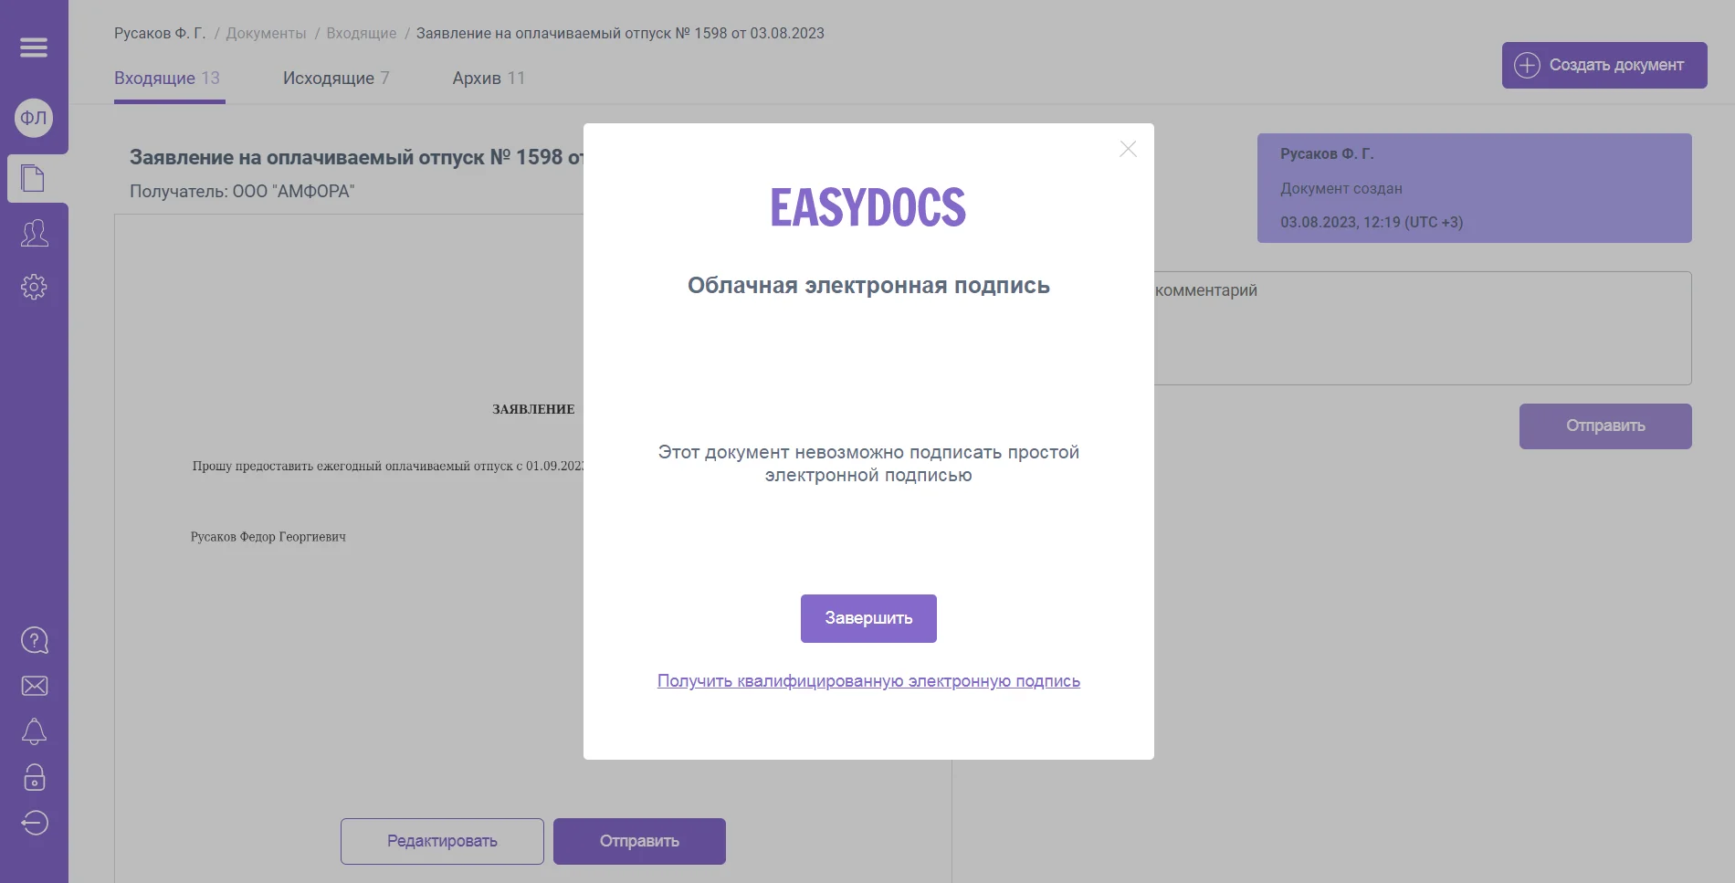
Task: Click the ФЛ user avatar icon
Action: point(34,118)
